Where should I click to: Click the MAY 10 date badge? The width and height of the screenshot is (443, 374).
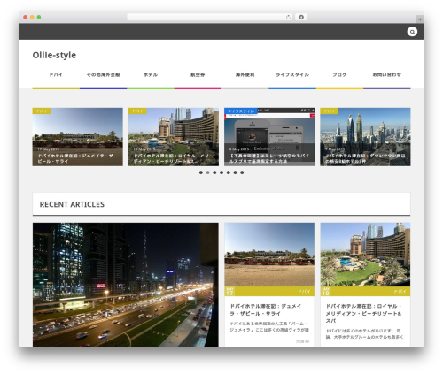326,291
